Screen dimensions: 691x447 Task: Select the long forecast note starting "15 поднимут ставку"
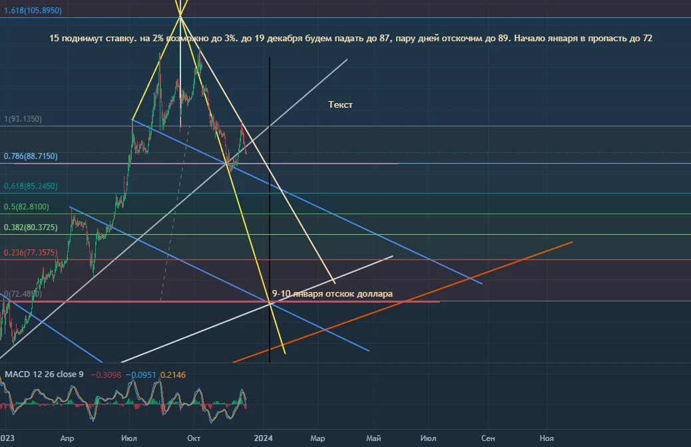coord(351,39)
